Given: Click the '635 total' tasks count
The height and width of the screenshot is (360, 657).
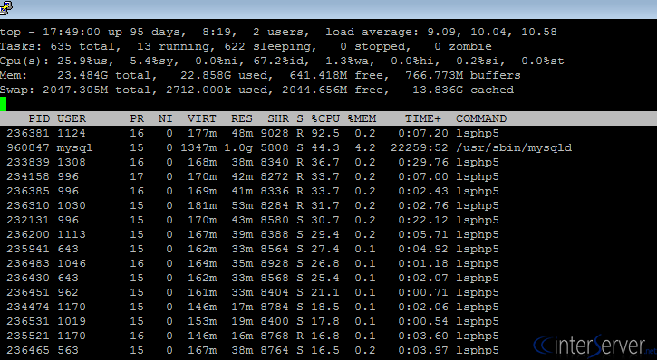Looking at the screenshot, I should pyautogui.click(x=82, y=46).
